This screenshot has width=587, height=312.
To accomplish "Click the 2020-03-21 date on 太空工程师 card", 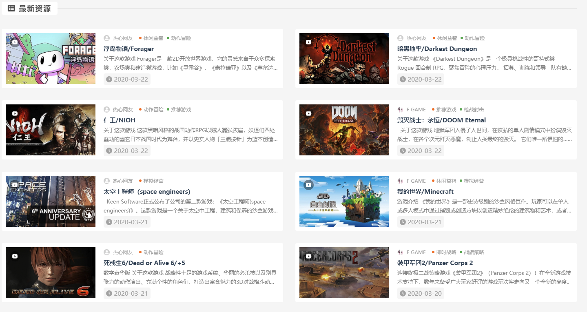I will point(131,222).
